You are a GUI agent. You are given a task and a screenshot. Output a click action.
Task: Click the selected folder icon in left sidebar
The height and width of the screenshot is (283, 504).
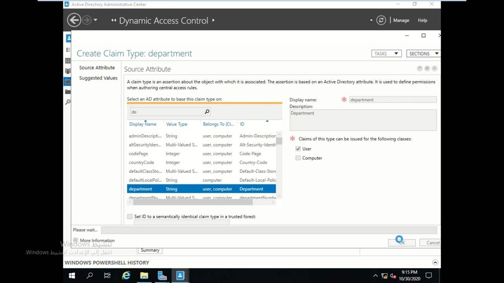[x=68, y=81]
